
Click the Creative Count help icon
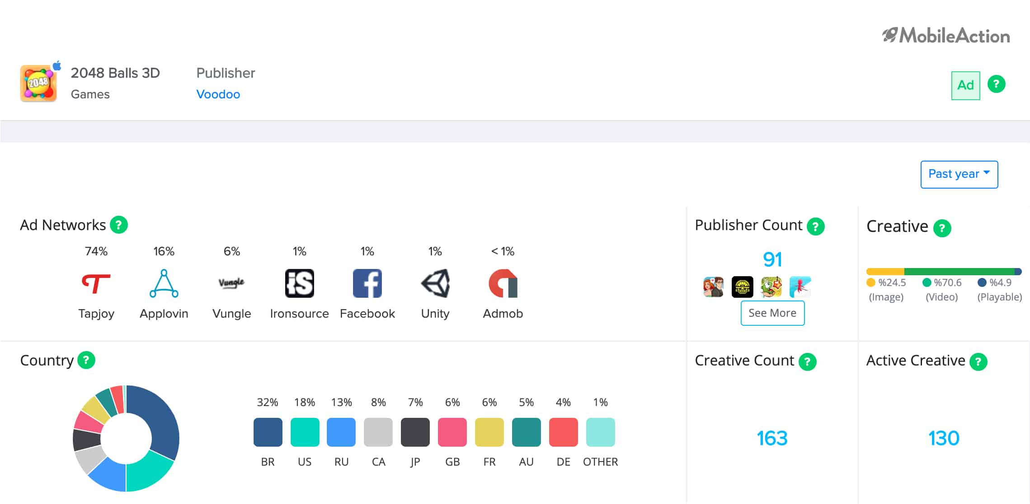point(808,362)
